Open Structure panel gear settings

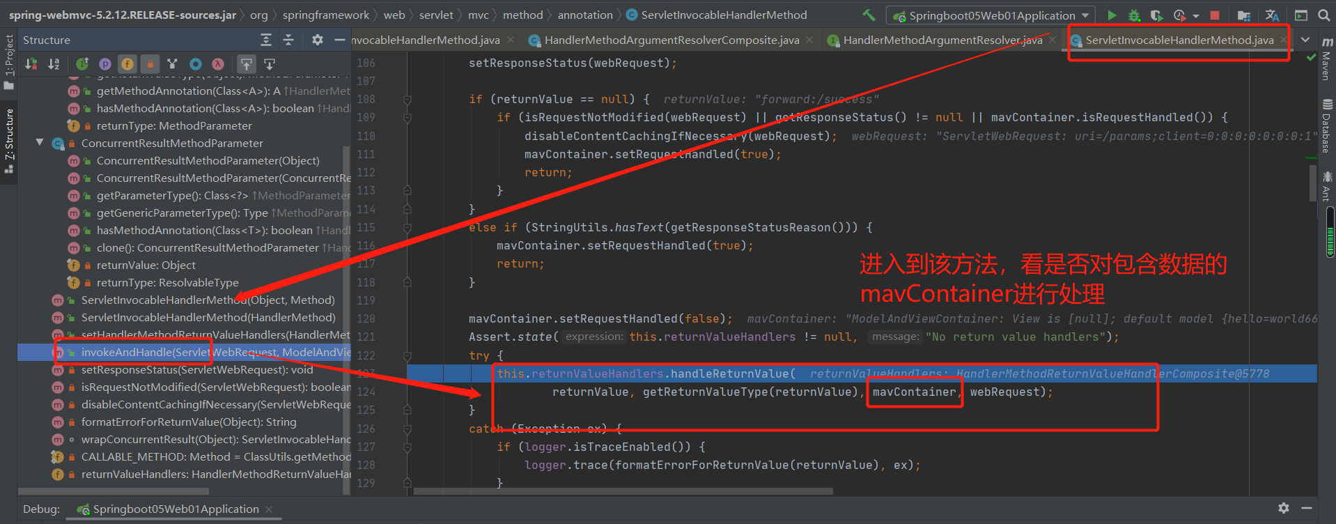click(318, 40)
